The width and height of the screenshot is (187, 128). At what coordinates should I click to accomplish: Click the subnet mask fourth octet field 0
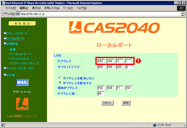tap(129, 67)
